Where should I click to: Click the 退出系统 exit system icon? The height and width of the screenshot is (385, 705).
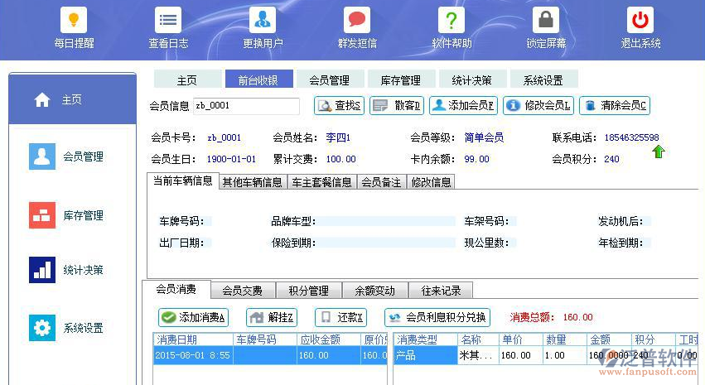coord(640,20)
